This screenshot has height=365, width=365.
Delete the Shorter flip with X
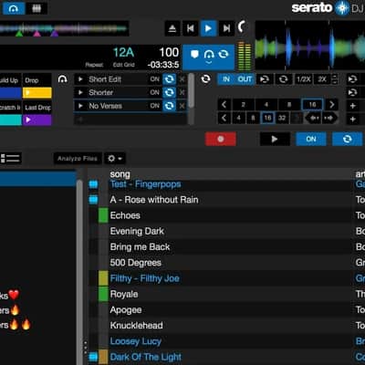[182, 93]
